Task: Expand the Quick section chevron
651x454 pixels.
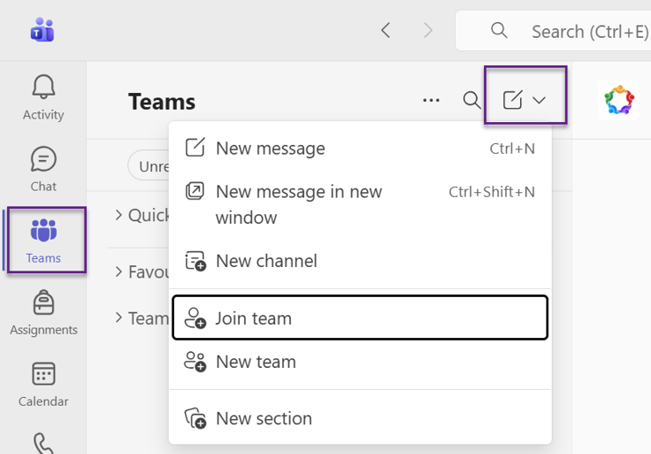Action: click(x=119, y=214)
